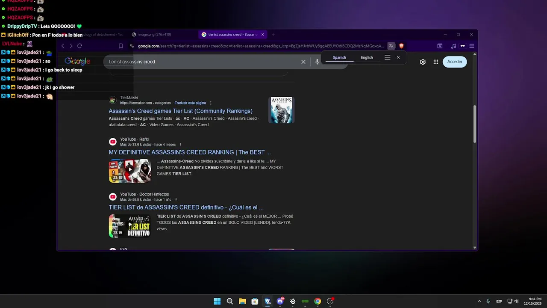Open the browser sidebar panel icon
This screenshot has height=308, width=547.
coord(440,46)
